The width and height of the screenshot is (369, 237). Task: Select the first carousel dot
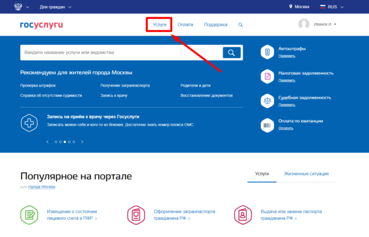(56, 142)
